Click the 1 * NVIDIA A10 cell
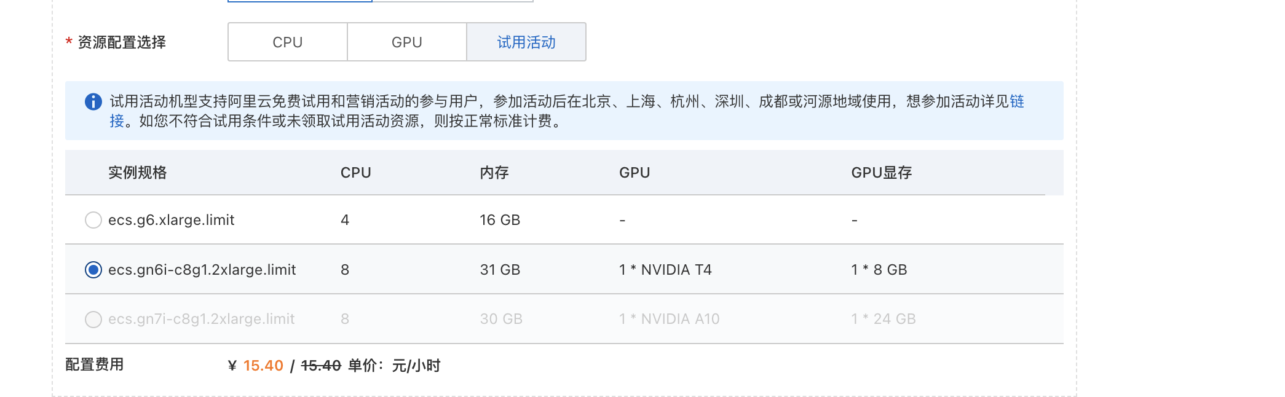 pos(670,319)
